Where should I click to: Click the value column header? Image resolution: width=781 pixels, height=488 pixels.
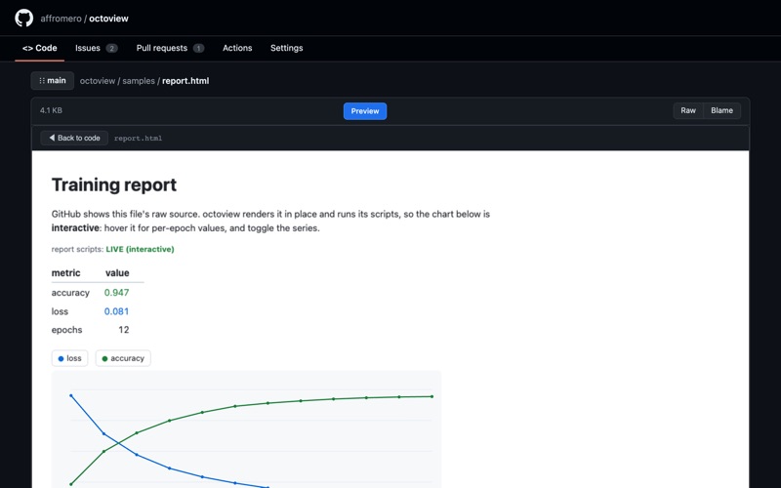pos(117,273)
